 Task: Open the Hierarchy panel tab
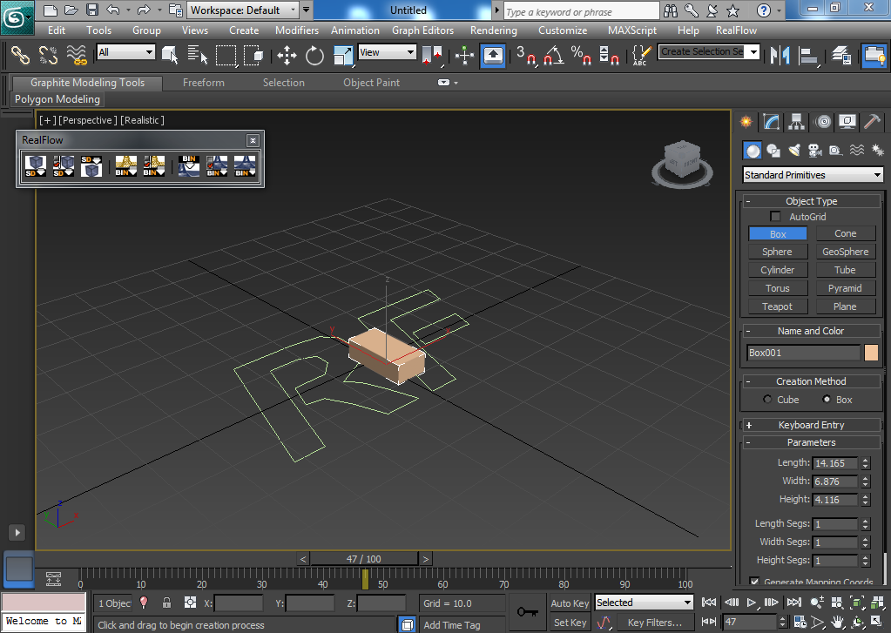pos(797,122)
